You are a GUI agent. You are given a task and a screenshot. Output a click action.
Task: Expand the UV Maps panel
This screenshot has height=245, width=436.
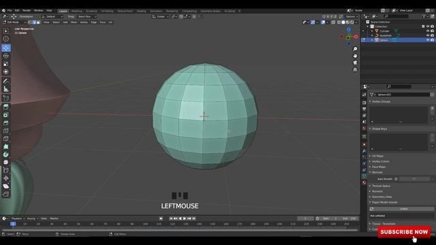377,156
